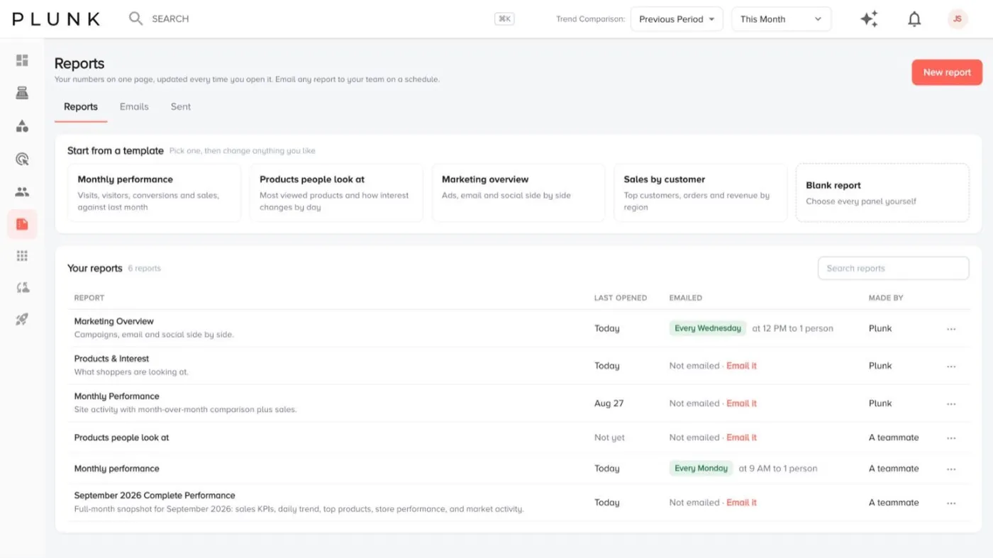The image size is (993, 558).
Task: Open more options for Monthly Performance report
Action: pos(951,403)
